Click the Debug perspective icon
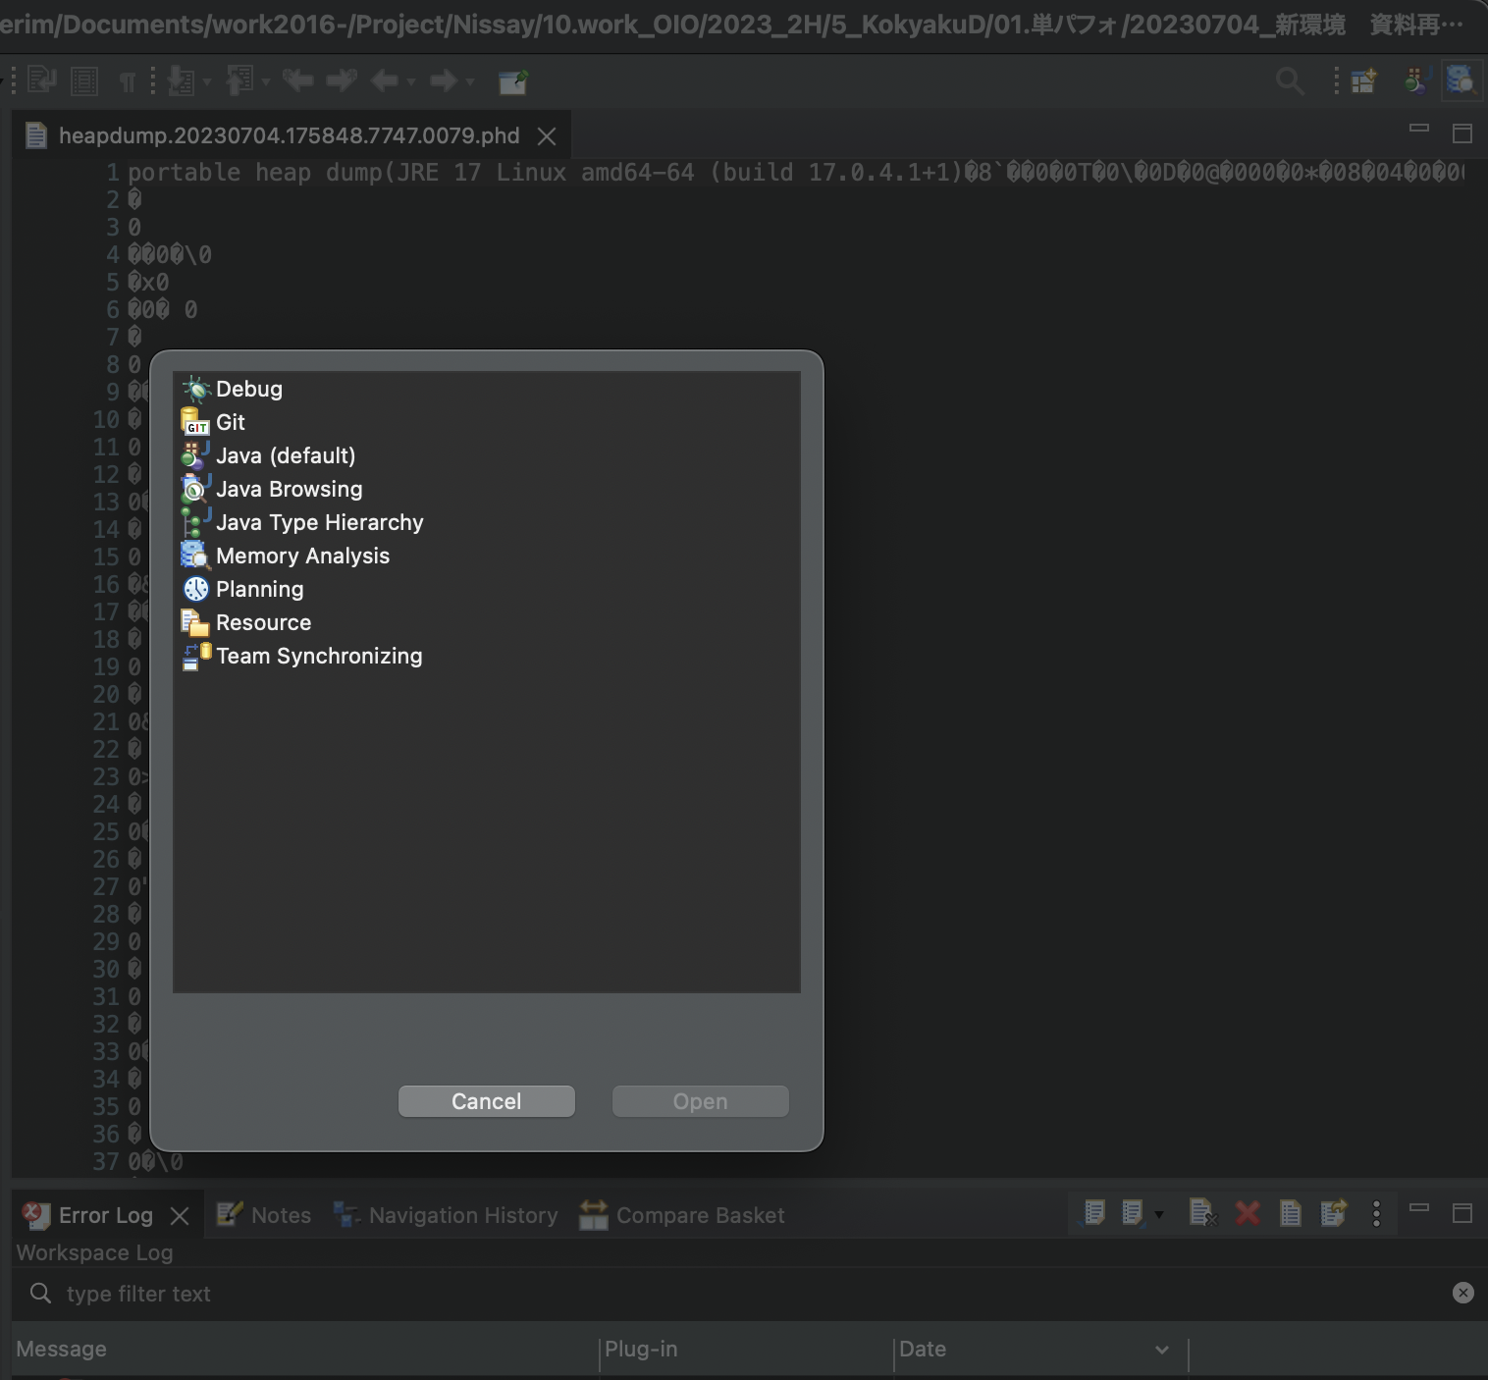 tap(196, 389)
